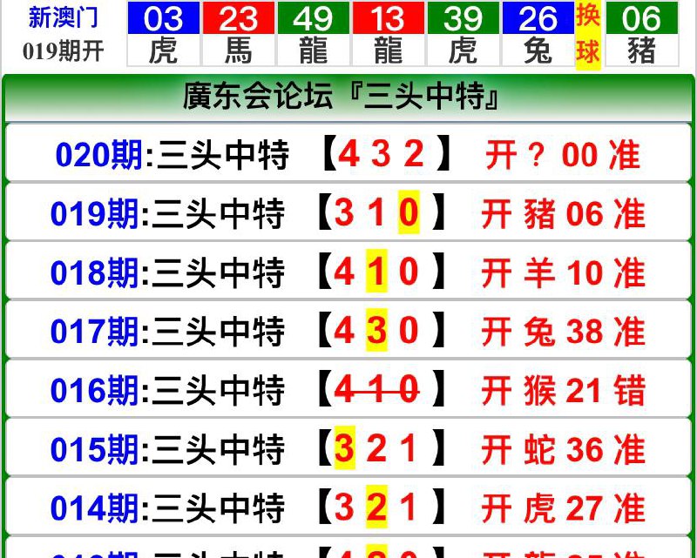Click the blue ball number 03
Viewport: 697px width, 558px height.
163,17
